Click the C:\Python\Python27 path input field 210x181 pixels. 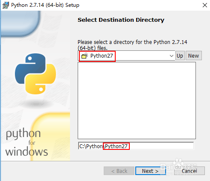click(x=136, y=146)
